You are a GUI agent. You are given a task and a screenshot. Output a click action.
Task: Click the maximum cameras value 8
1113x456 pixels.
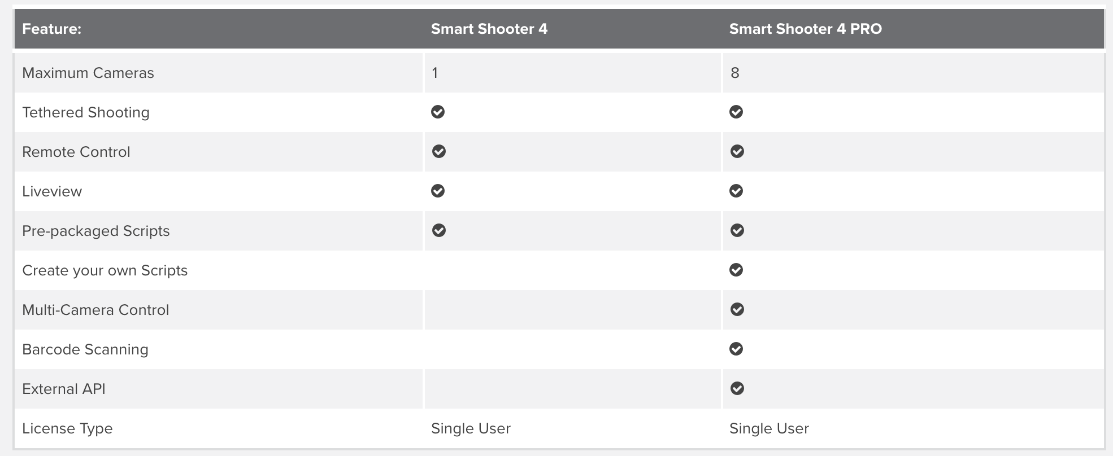point(735,73)
